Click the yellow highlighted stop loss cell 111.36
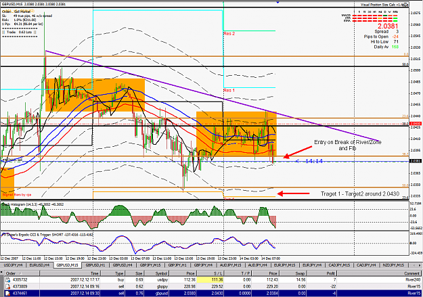This screenshot has height=297, width=423. 210,279
